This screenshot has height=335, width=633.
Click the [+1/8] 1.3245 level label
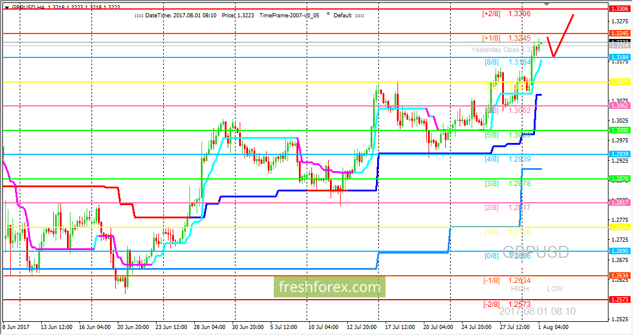(506, 38)
